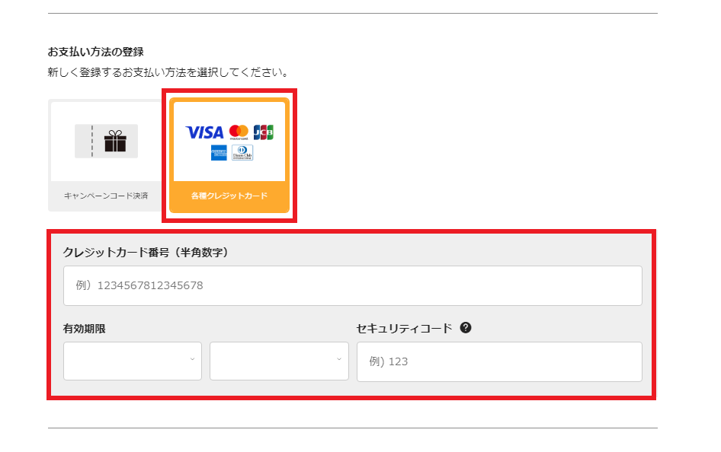Viewport: 721px width, 452px height.
Task: Focus the セキュリティコード input field
Action: coord(499,361)
